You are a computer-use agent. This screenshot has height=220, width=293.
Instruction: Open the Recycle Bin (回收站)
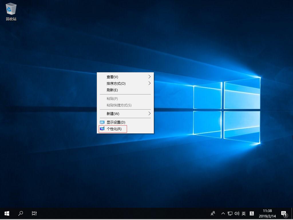coord(11,9)
